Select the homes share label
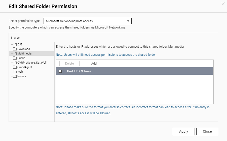 22,76
